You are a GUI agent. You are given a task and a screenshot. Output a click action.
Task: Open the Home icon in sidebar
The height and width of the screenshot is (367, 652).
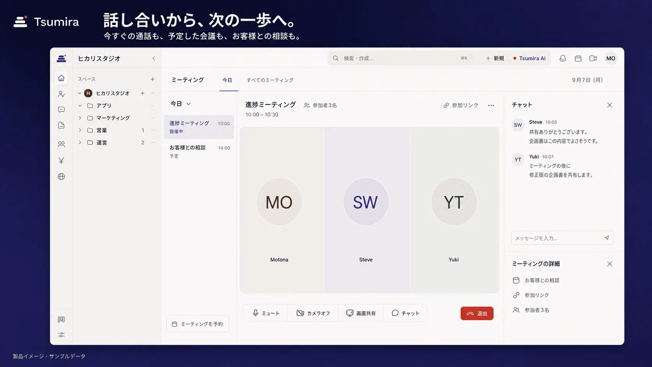point(61,78)
